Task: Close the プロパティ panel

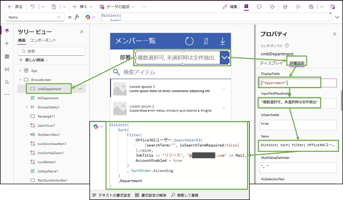Action: coord(335,34)
